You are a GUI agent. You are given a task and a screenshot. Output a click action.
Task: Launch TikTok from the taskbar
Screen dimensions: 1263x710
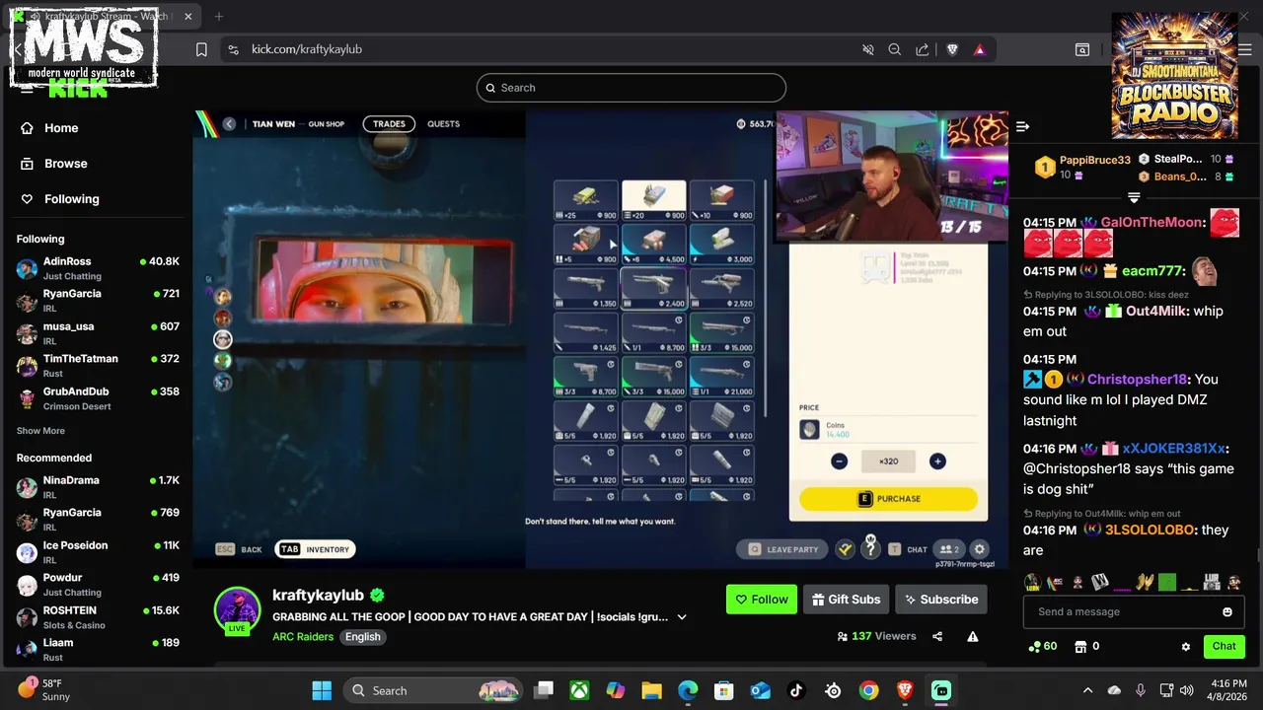(x=796, y=690)
